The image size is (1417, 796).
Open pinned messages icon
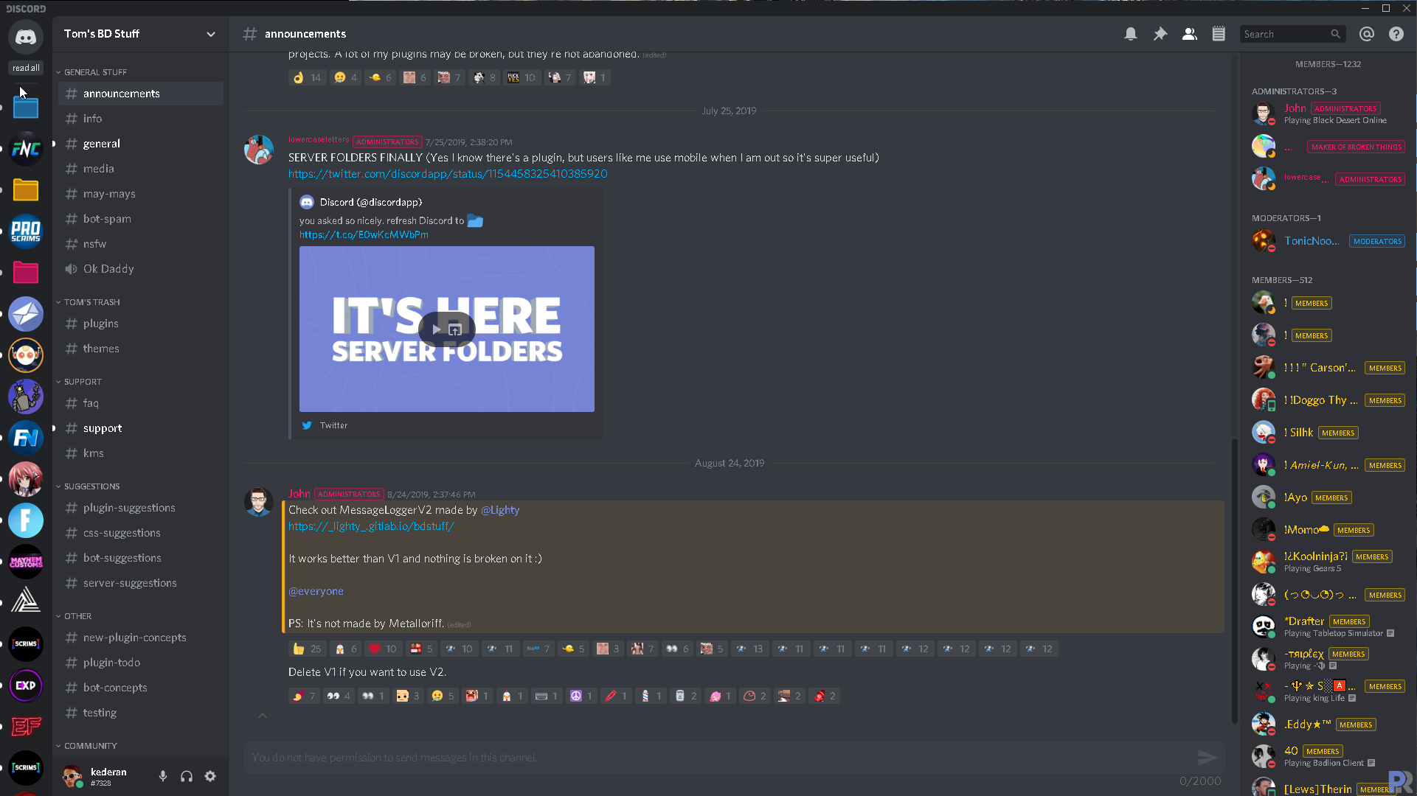coord(1160,34)
